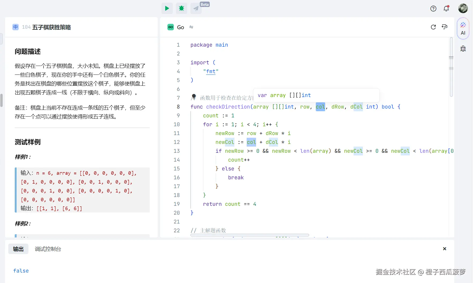This screenshot has height=283, width=473.
Task: Click 'count++' on line 14
Action: point(239,160)
